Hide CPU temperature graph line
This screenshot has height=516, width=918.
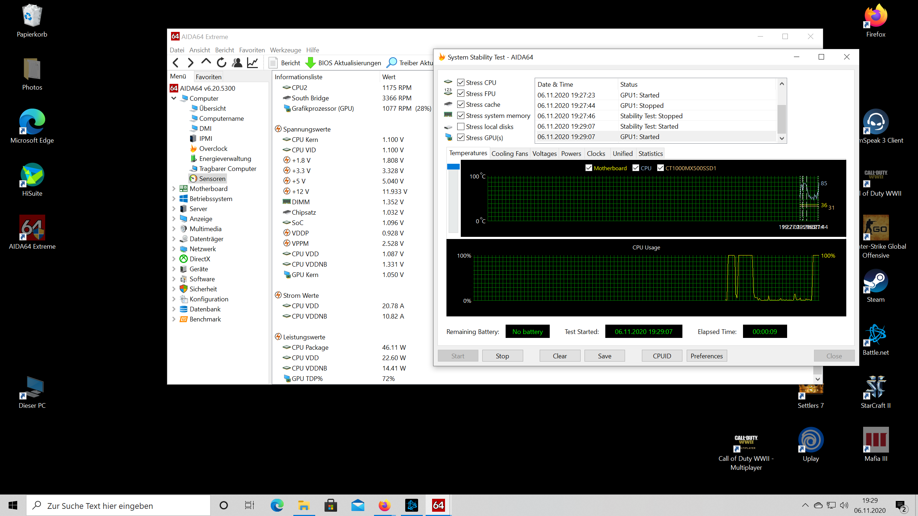[x=636, y=168]
